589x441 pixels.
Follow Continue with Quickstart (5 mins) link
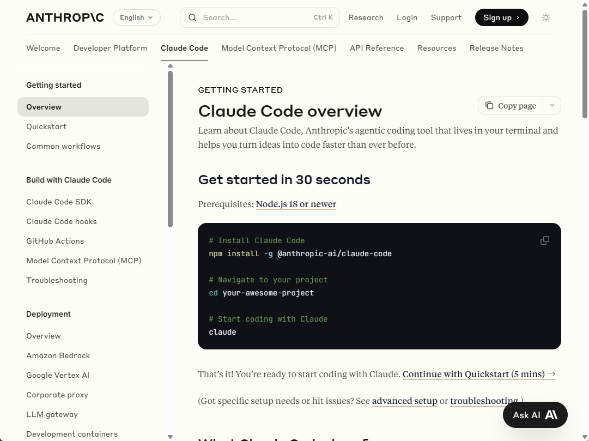coord(479,374)
